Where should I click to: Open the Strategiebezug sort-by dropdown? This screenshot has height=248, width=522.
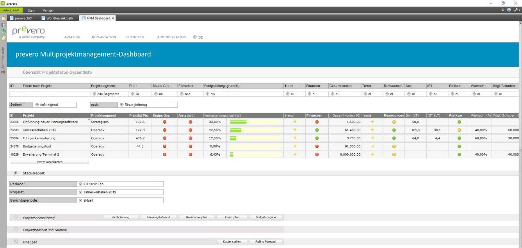coord(147,105)
